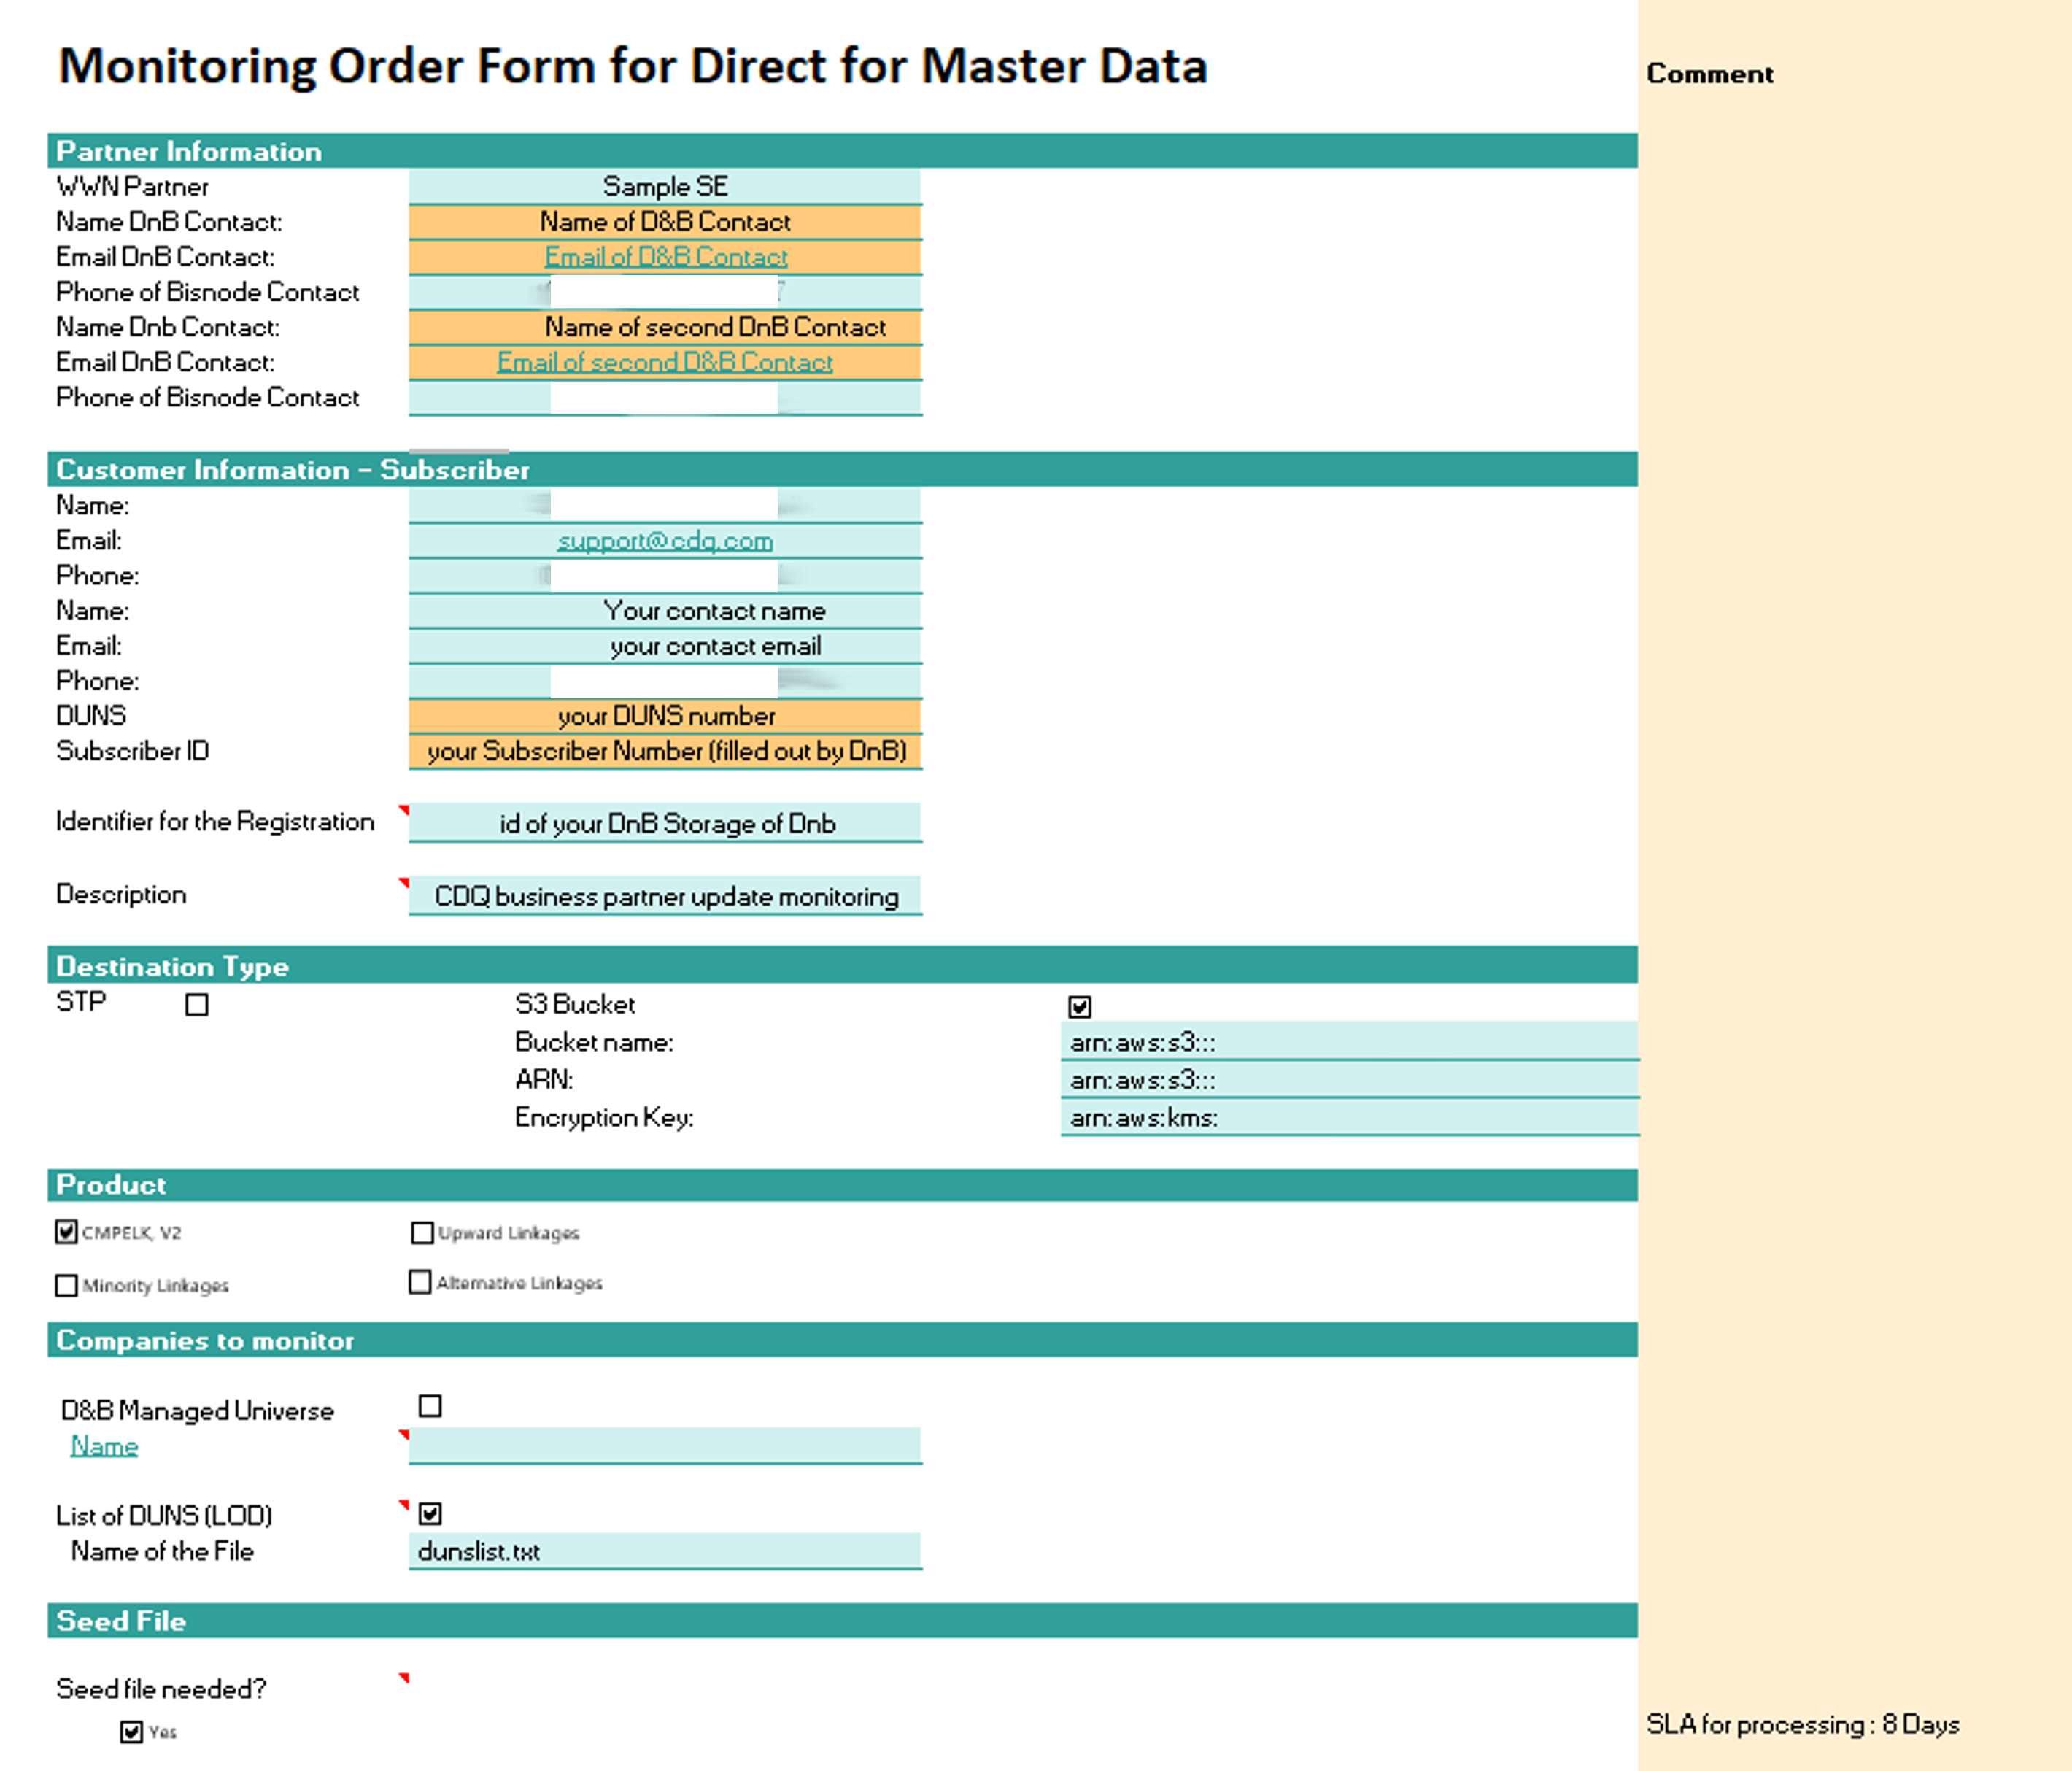The image size is (2072, 1771).
Task: Click the second Phone of Bisnode Contact field
Action: (x=665, y=397)
